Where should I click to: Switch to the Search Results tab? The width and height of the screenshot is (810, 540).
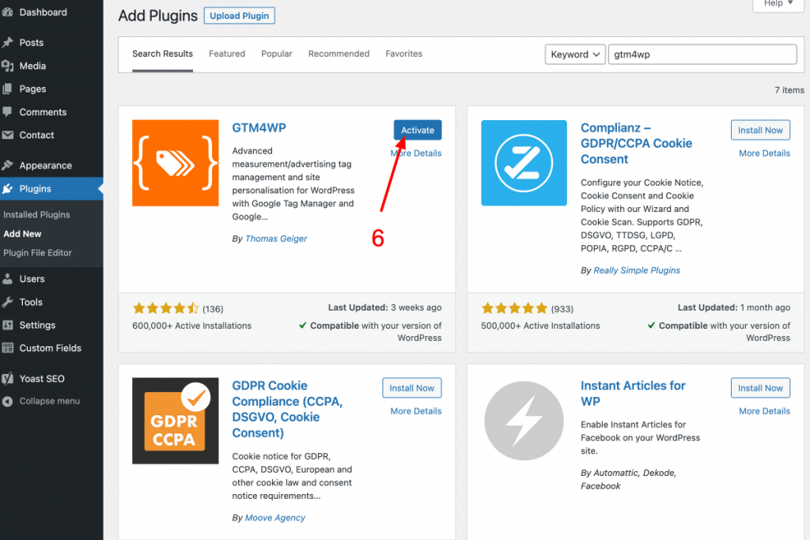(162, 54)
